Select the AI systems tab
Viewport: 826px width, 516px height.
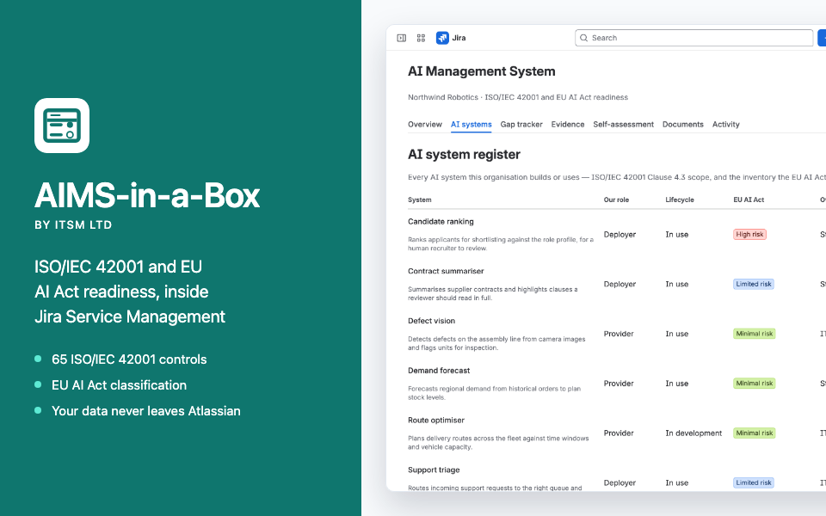(x=471, y=124)
